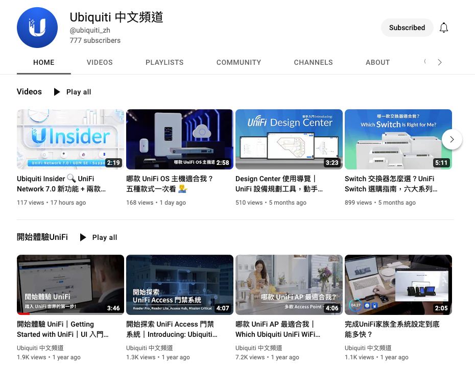Screen dimensions: 475x368
Task: Click the 1.3K views 1 year ago text
Action: coord(158,357)
